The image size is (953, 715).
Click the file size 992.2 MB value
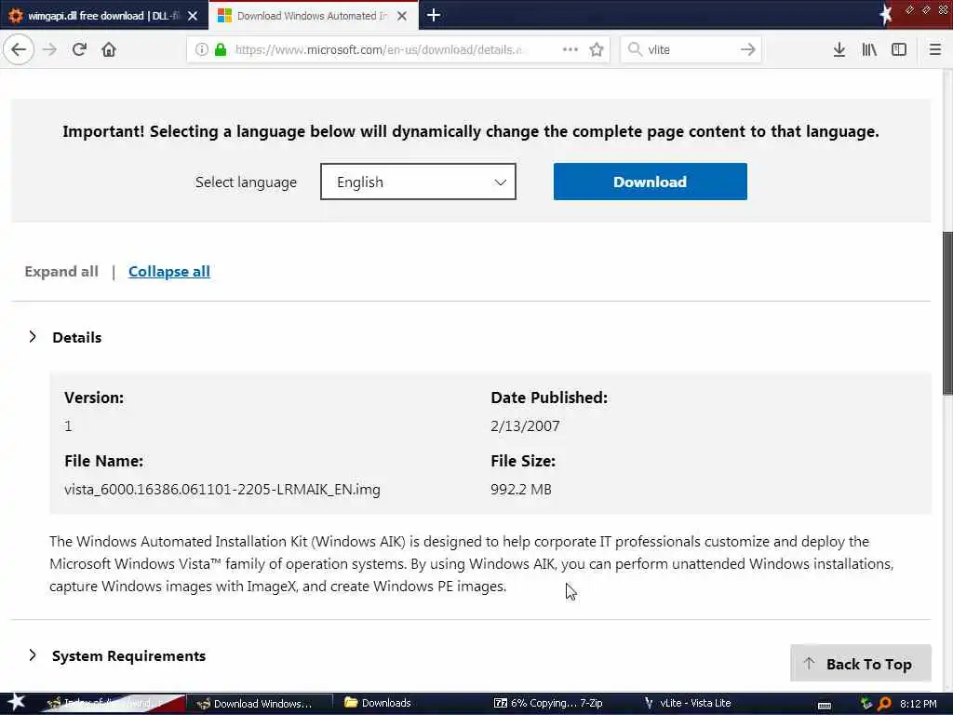tap(521, 490)
